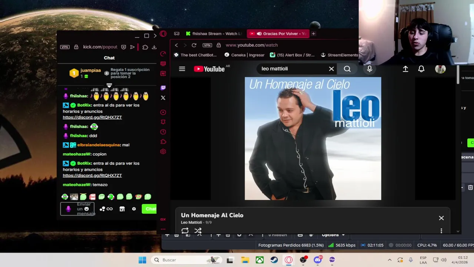Open the Kick window extensions icon
Viewport: 474px width, 267px height.
click(x=145, y=47)
